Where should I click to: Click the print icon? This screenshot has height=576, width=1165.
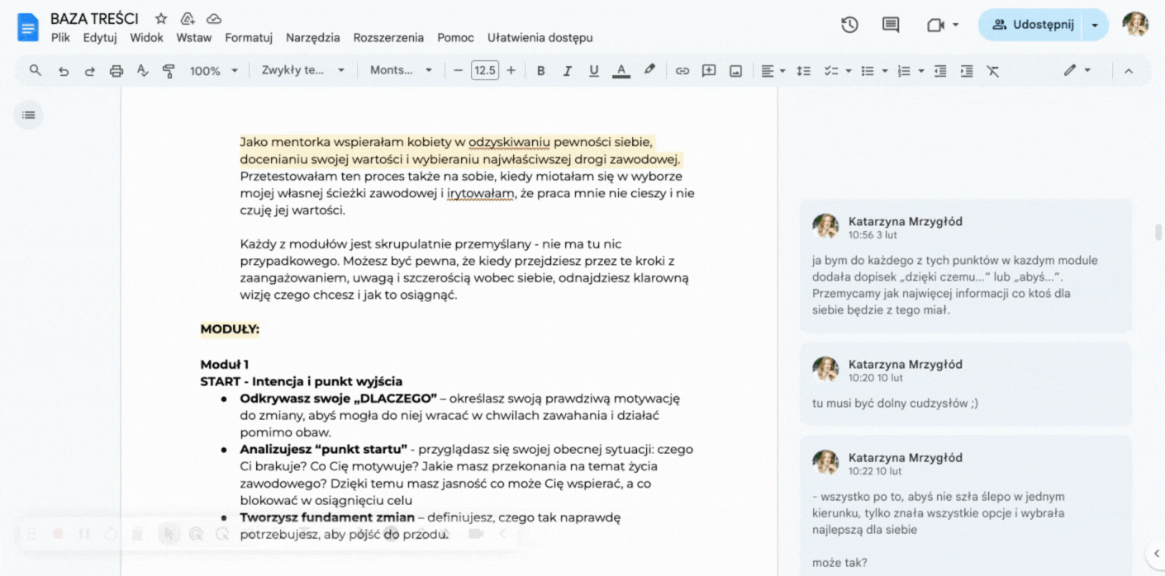pyautogui.click(x=116, y=71)
